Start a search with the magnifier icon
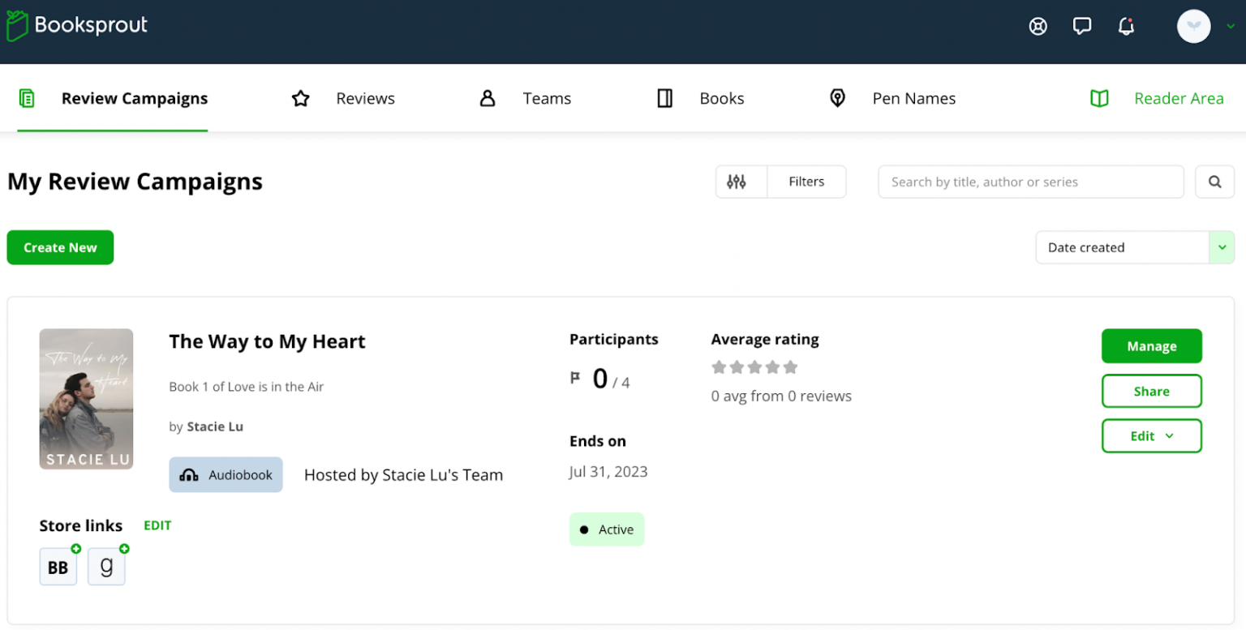This screenshot has height=630, width=1246. (1214, 182)
